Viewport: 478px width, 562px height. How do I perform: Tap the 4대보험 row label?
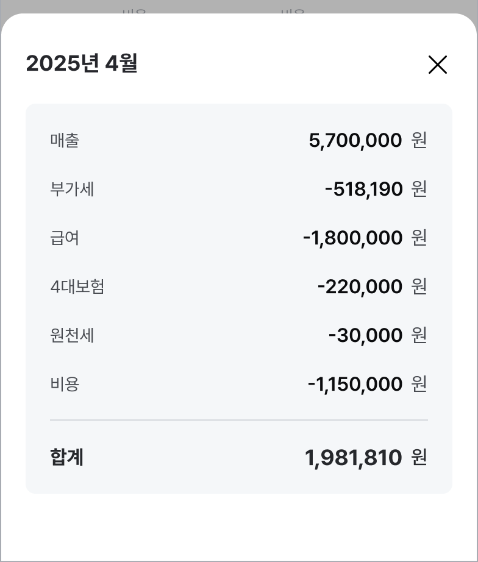pos(77,286)
